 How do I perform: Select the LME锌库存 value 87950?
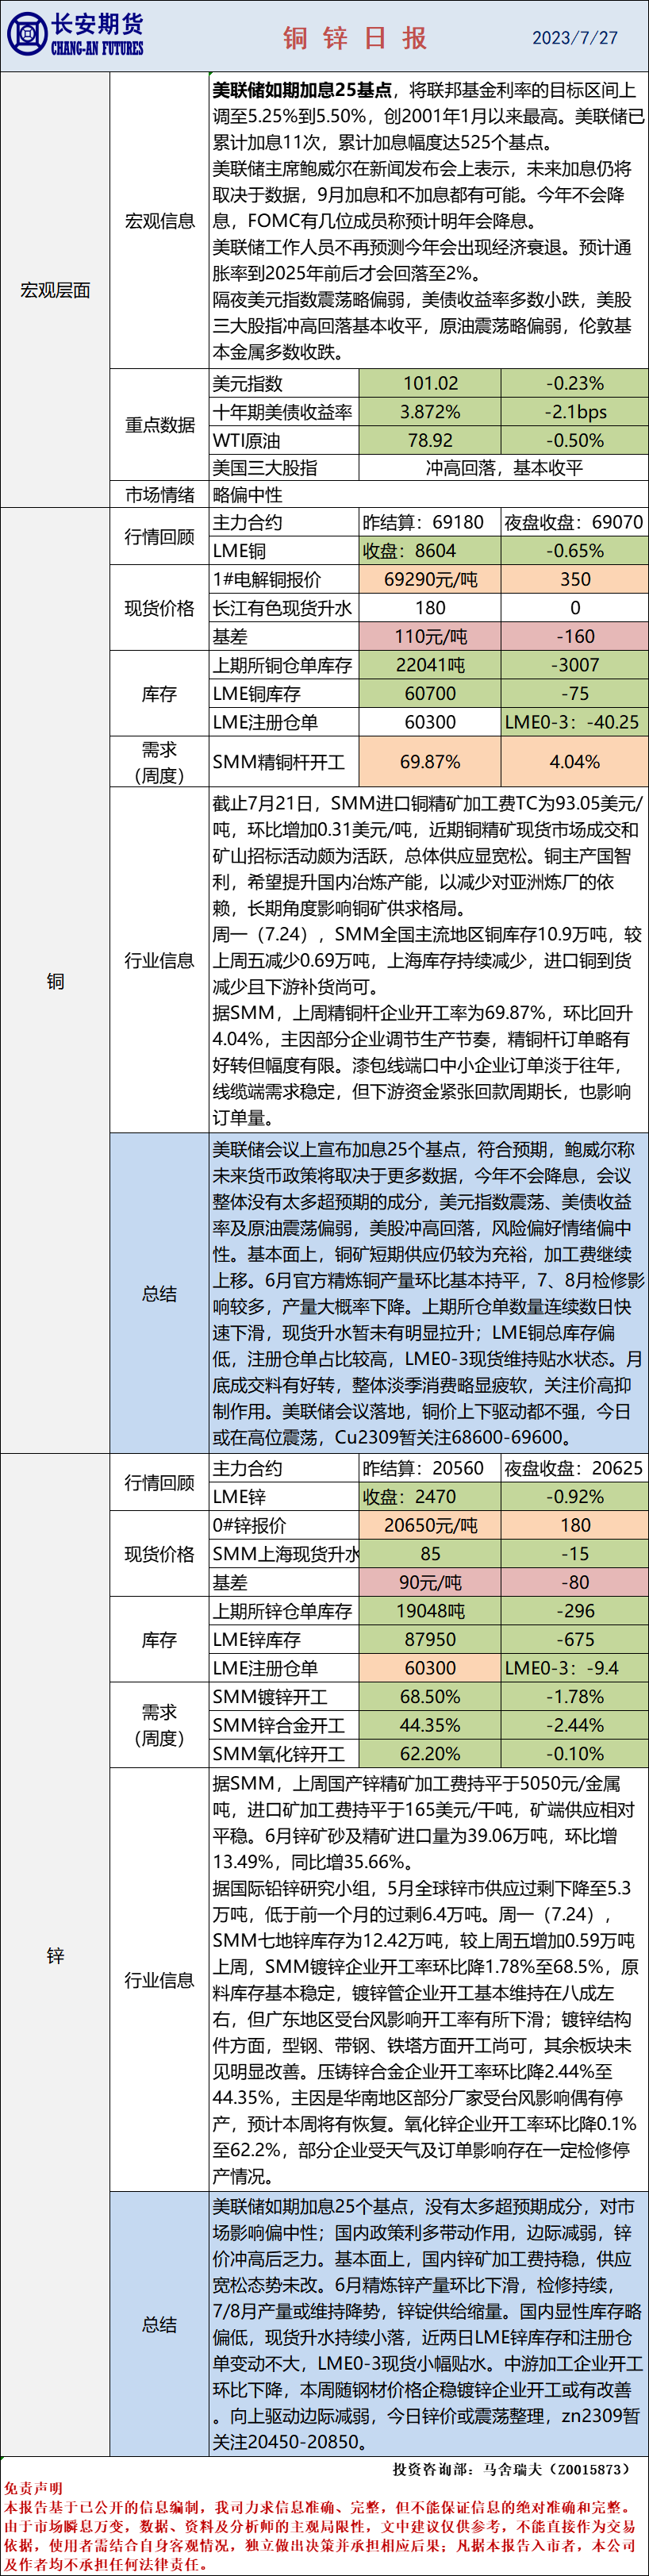pyautogui.click(x=430, y=1640)
